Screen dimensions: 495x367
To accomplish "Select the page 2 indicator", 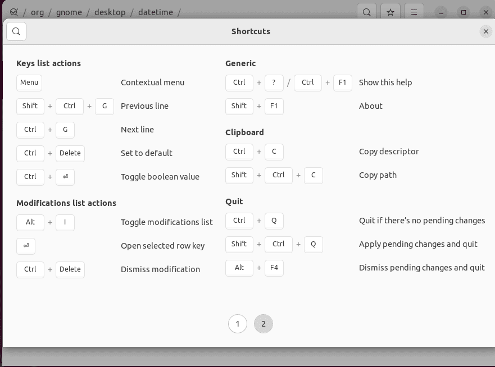I will click(x=264, y=324).
